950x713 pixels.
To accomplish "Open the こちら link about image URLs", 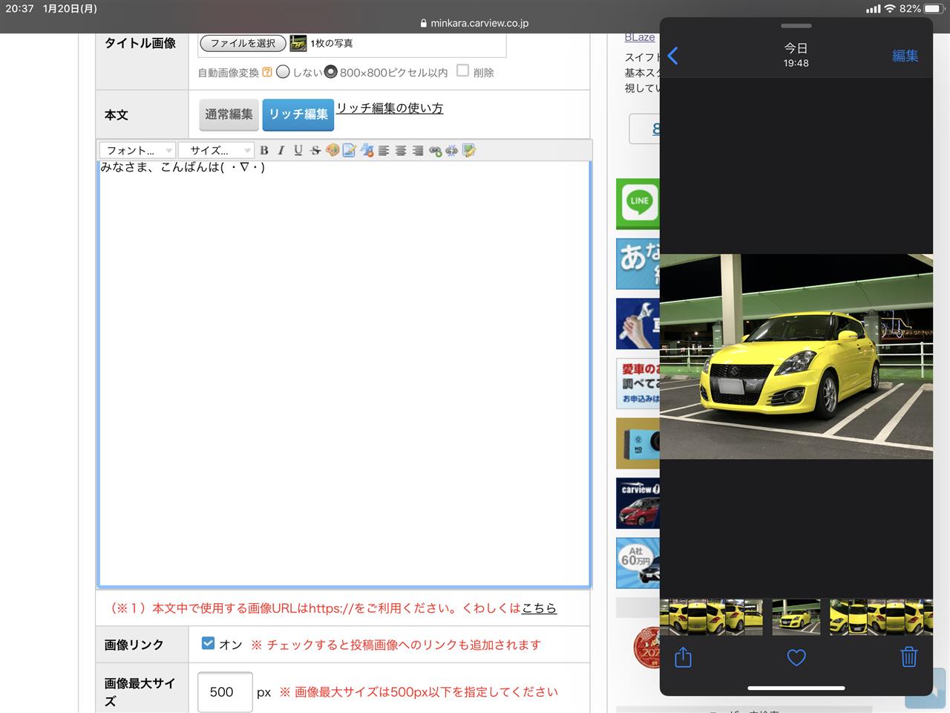I will pos(539,608).
